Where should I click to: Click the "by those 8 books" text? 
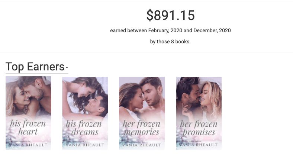pyautogui.click(x=170, y=42)
